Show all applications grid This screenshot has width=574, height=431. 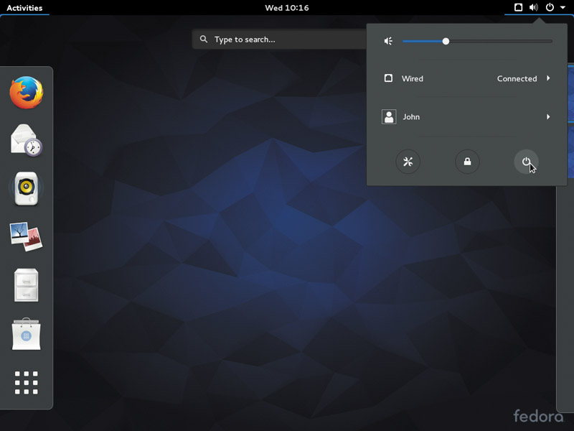click(x=27, y=383)
